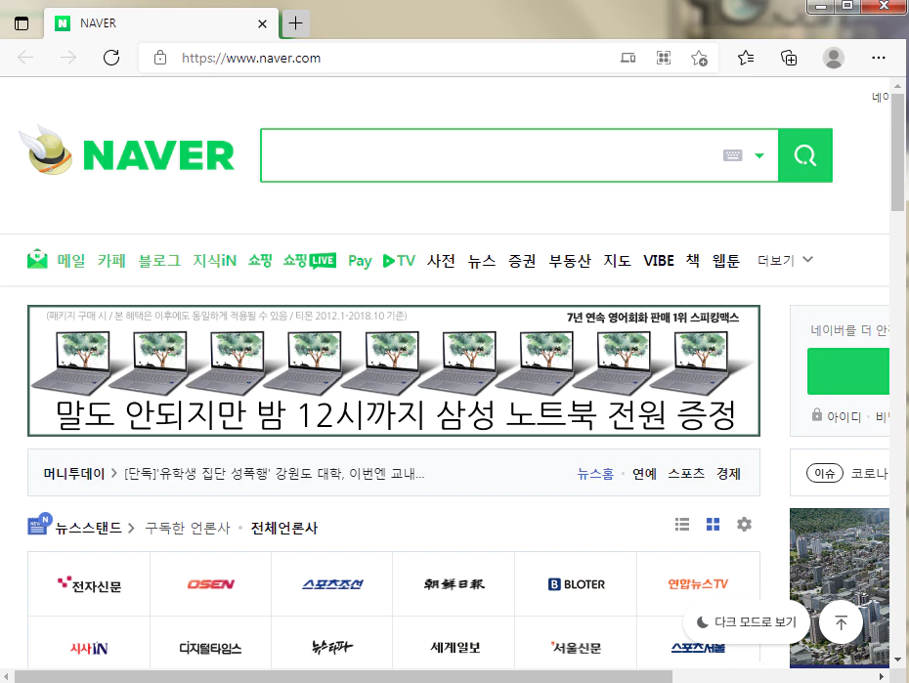Screen dimensions: 909x683
Task: Open 연예 news link
Action: (x=644, y=473)
